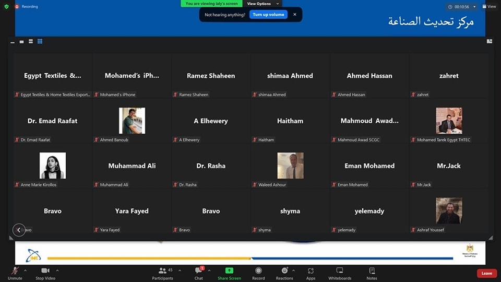Viewport: 501px width, 282px height.
Task: Unmute the microphone
Action: coord(15,272)
